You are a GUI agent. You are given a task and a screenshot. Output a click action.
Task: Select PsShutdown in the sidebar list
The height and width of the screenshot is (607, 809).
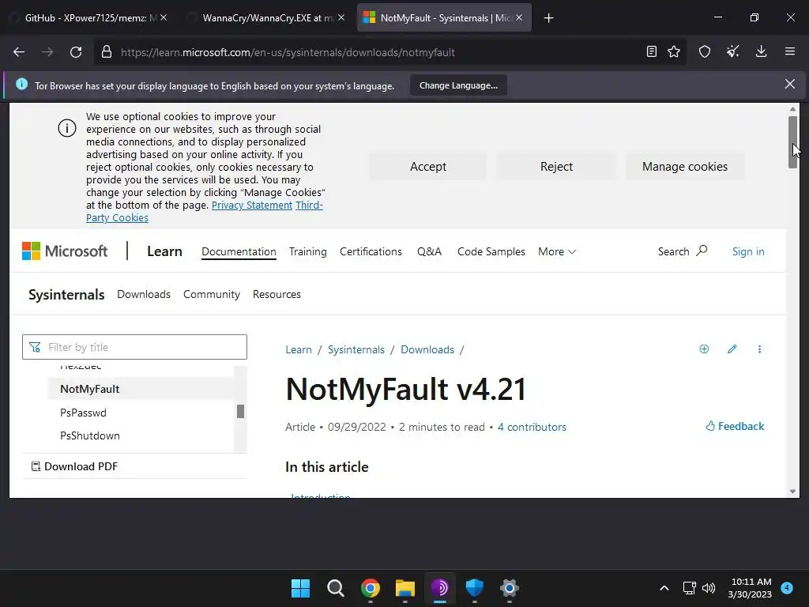90,435
